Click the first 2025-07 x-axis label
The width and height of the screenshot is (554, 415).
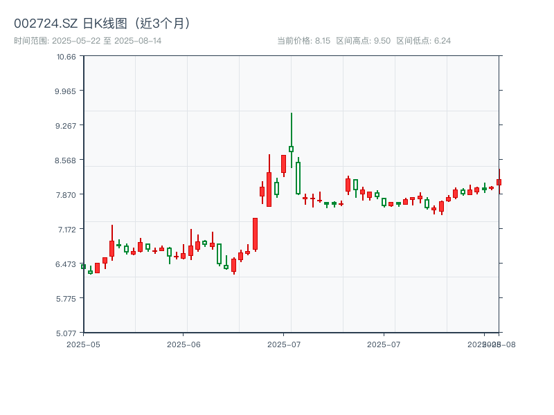284,344
